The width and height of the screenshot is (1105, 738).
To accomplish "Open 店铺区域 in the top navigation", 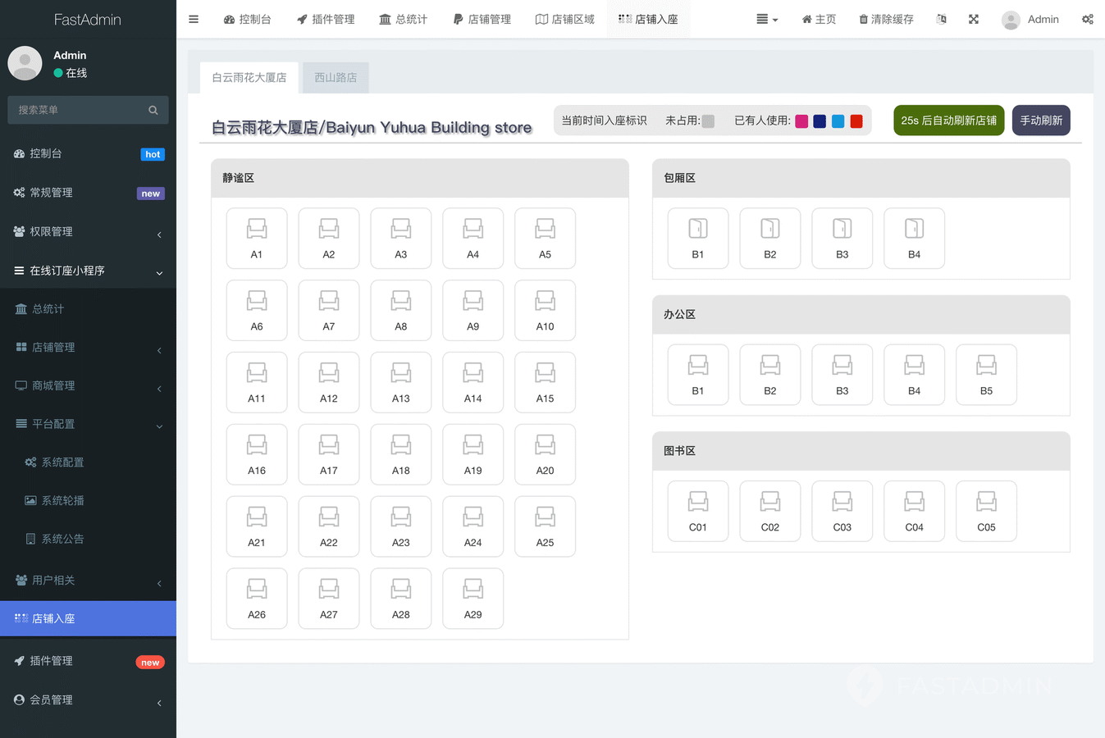I will point(564,19).
